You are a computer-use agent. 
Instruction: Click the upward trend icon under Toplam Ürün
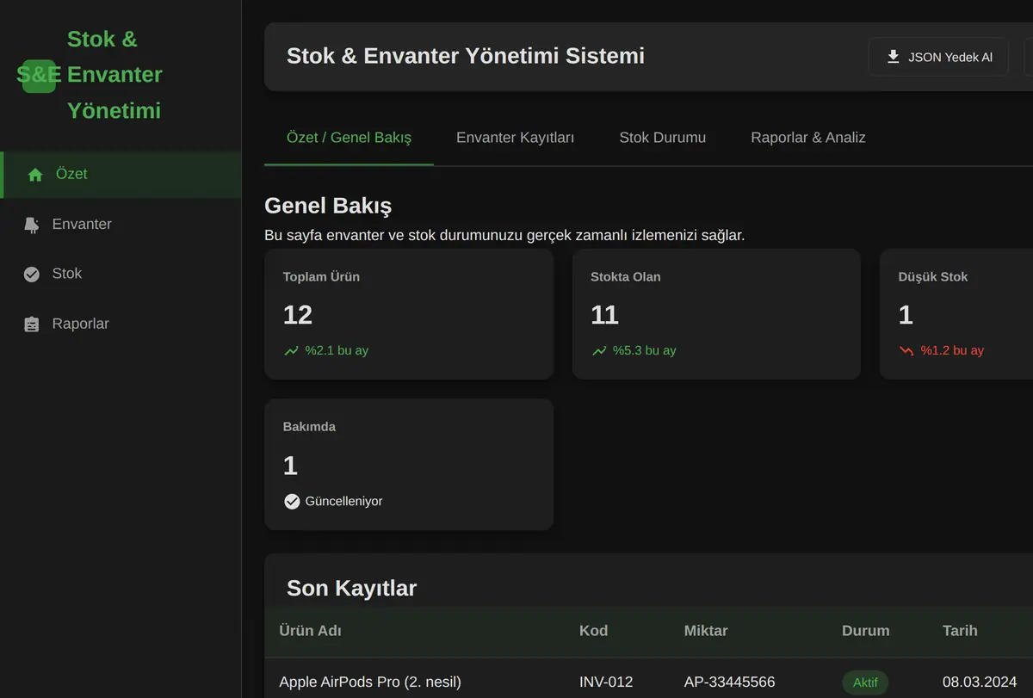click(291, 351)
